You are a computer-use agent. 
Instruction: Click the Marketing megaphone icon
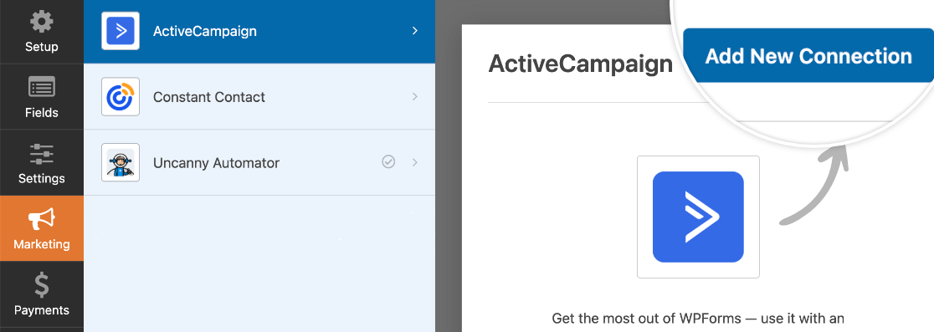[41, 220]
